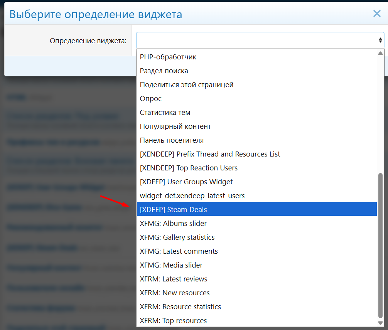Select Статистика тем option
The image size is (388, 330).
165,113
